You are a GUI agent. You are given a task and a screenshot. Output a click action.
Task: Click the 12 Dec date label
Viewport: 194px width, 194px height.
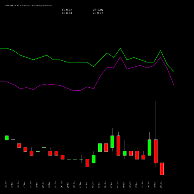[x=6, y=185]
